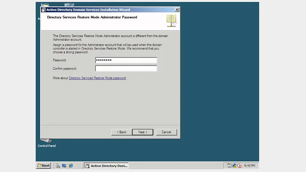Click the Confirm password: label
Screen dimensions: 306x172
(x=65, y=69)
